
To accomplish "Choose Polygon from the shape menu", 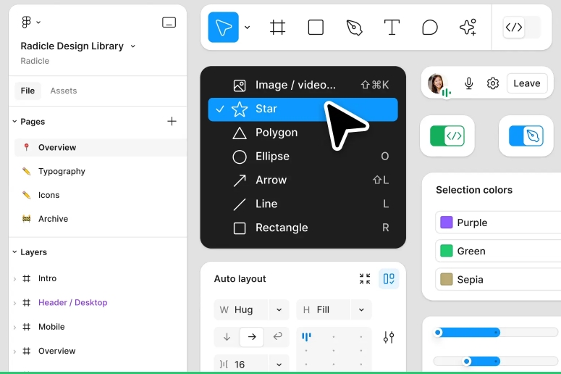I will click(x=276, y=133).
